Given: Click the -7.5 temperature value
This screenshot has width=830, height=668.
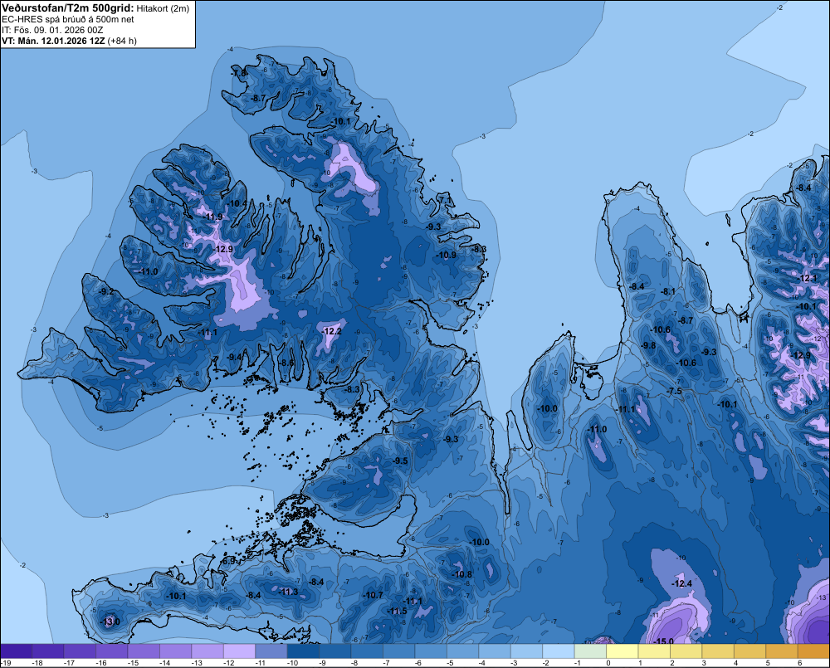Looking at the screenshot, I should [675, 391].
